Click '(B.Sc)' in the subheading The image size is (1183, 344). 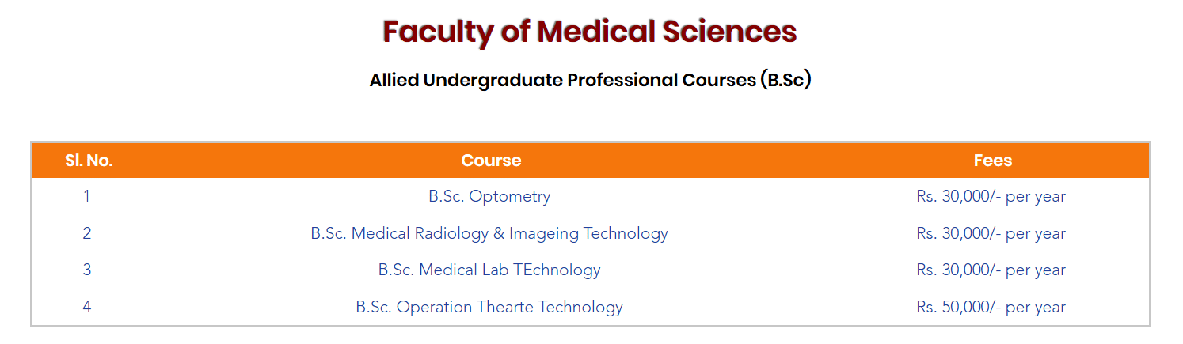pos(785,81)
